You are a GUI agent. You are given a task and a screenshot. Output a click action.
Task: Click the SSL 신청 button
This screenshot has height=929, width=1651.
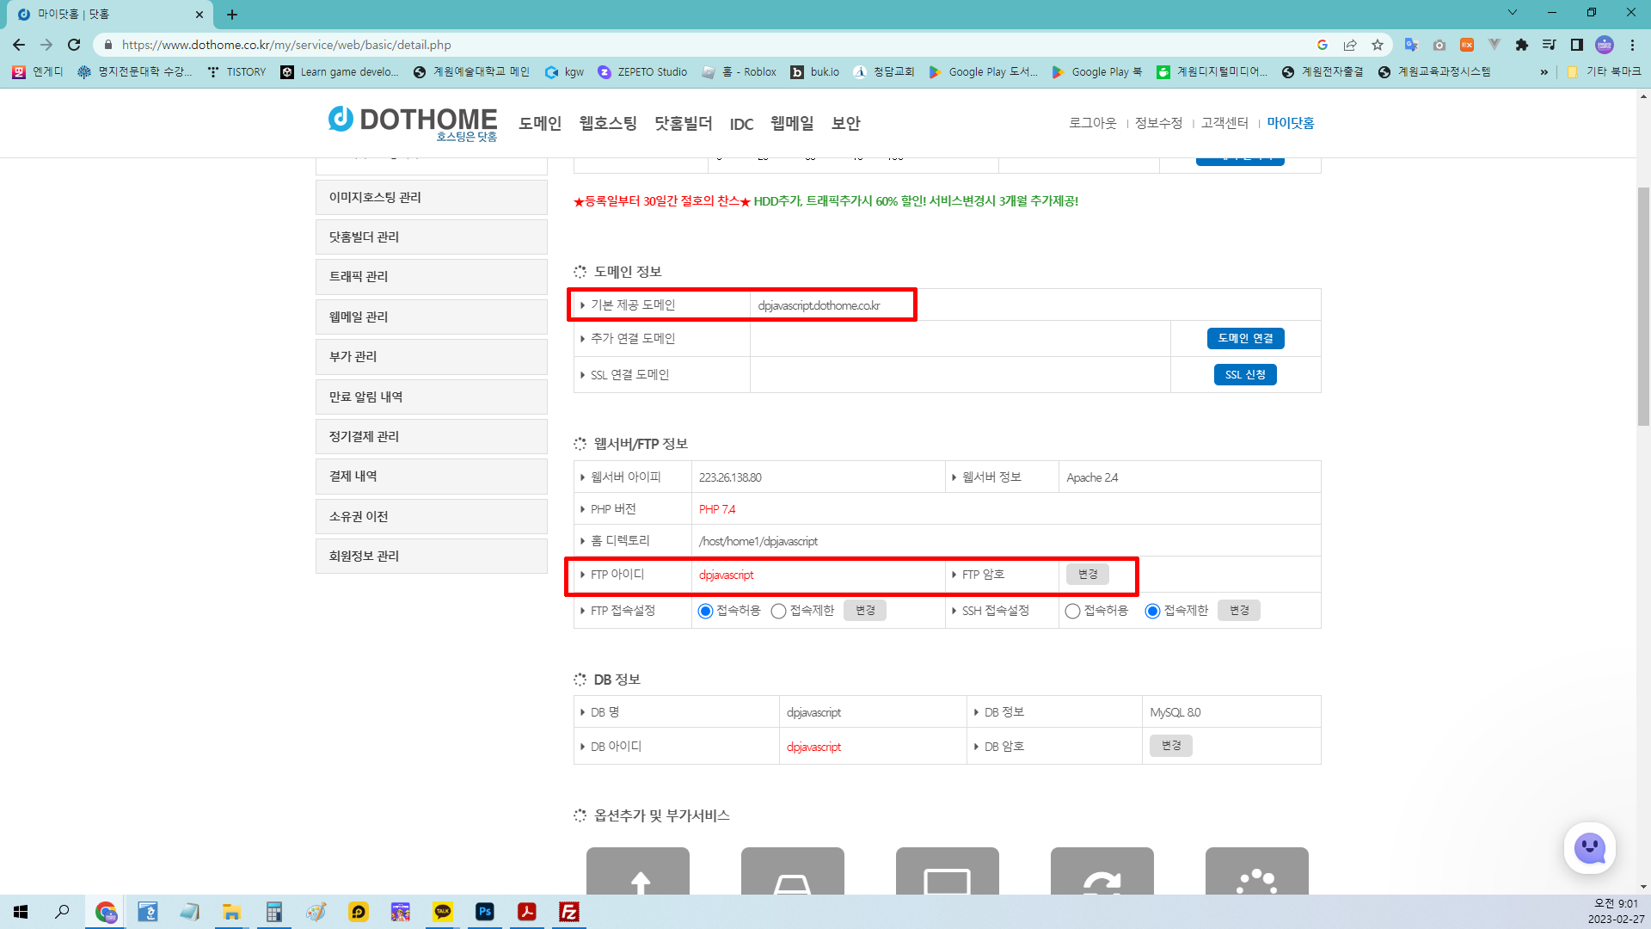point(1245,374)
